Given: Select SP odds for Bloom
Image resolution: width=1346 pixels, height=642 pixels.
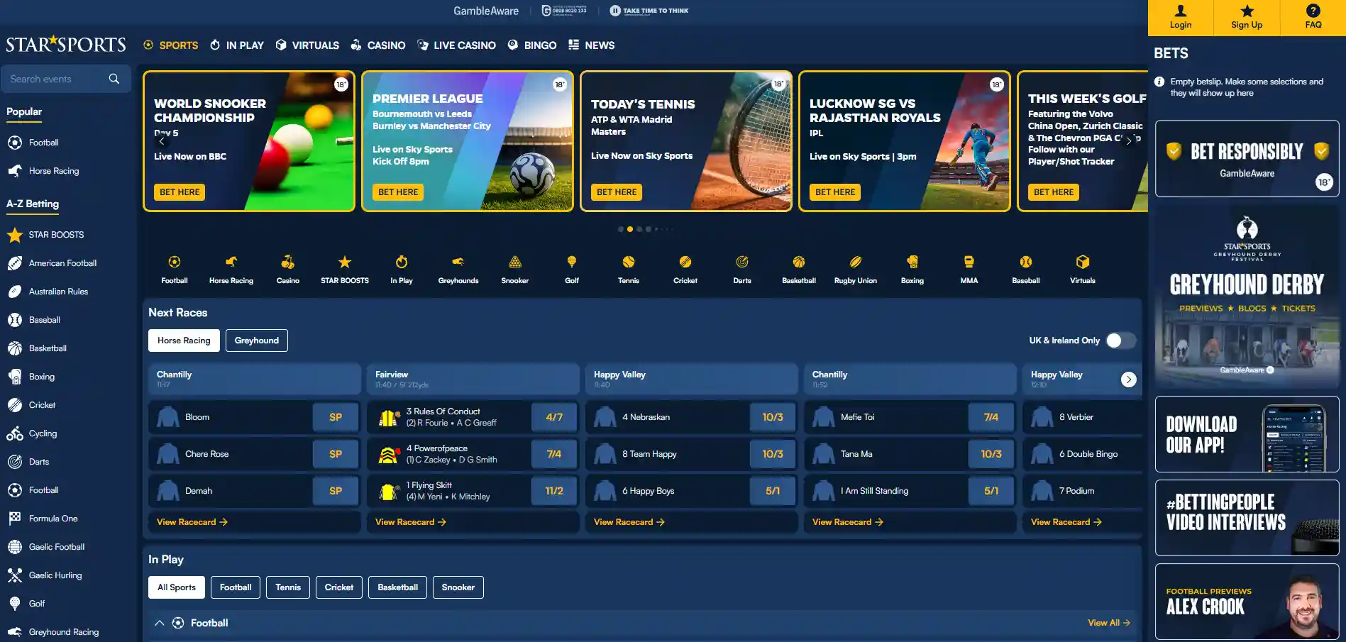Looking at the screenshot, I should tap(336, 417).
